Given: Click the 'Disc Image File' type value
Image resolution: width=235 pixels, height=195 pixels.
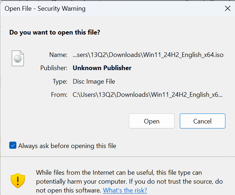Looking at the screenshot, I should click(94, 81).
